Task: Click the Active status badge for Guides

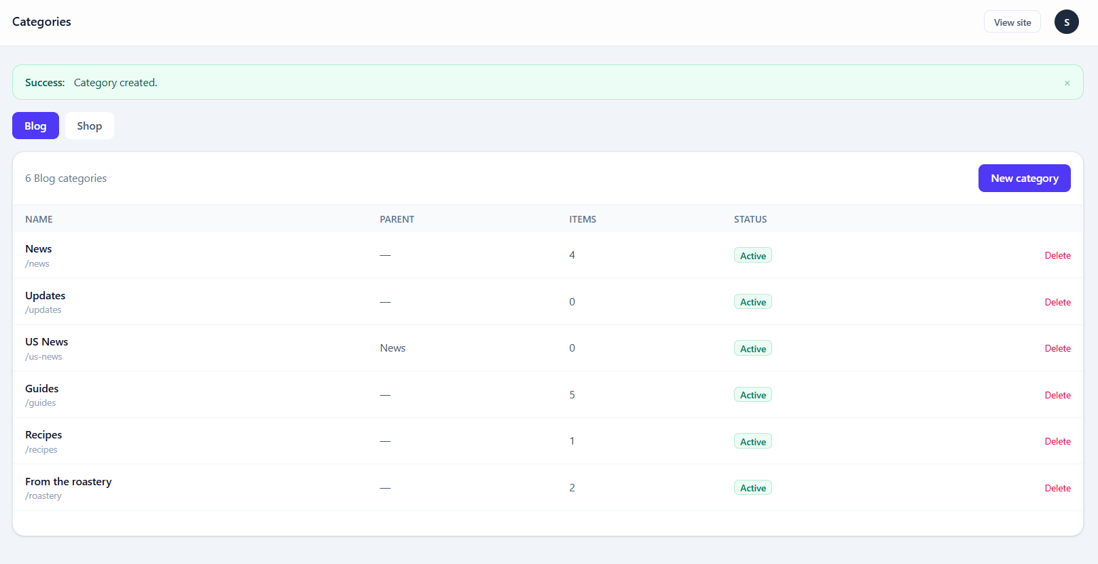Action: click(x=752, y=395)
